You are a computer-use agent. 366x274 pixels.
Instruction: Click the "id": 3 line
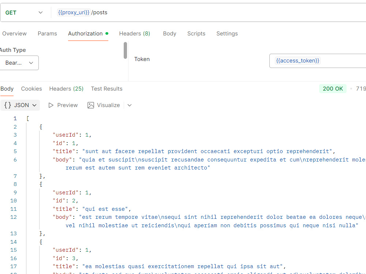click(x=66, y=258)
